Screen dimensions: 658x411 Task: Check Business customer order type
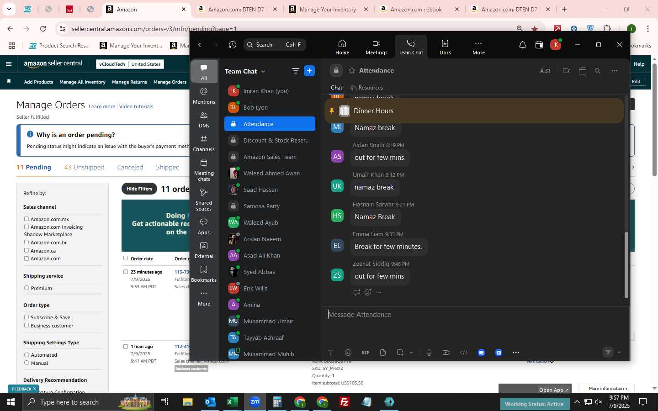pyautogui.click(x=27, y=326)
